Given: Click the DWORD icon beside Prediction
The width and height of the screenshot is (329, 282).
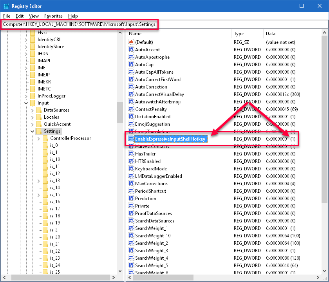Looking at the screenshot, I should 131,199.
